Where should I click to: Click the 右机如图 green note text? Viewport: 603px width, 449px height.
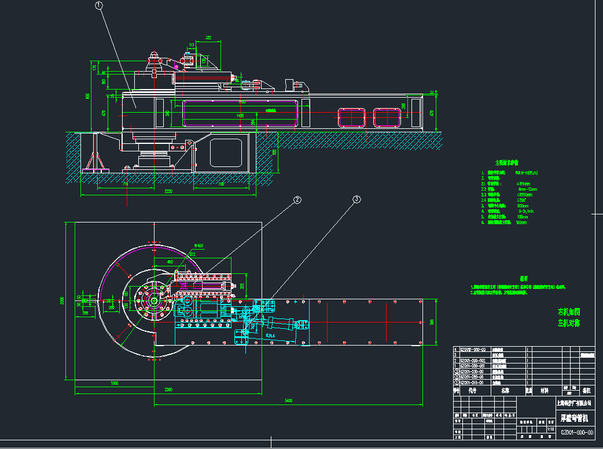pos(568,312)
